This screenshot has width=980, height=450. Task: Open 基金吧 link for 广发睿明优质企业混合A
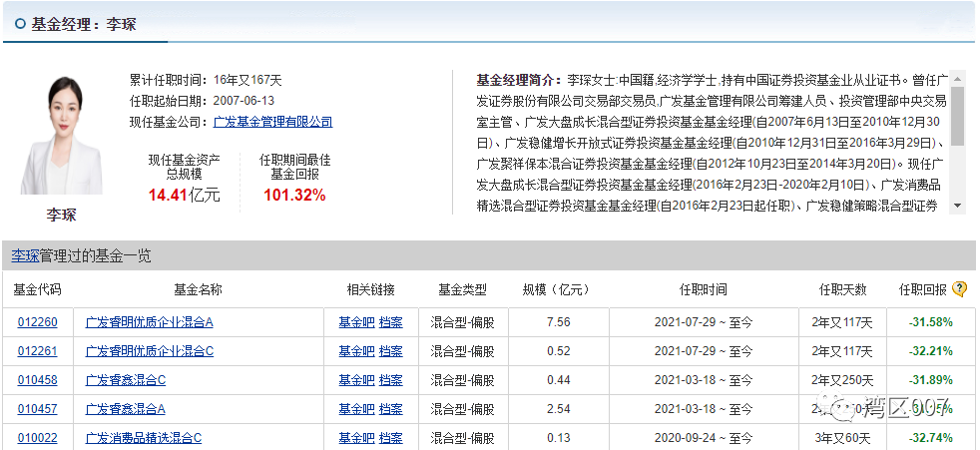356,322
